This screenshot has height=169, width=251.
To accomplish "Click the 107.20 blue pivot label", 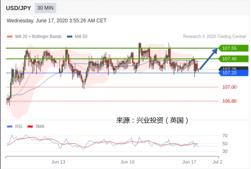I will click(x=234, y=73).
